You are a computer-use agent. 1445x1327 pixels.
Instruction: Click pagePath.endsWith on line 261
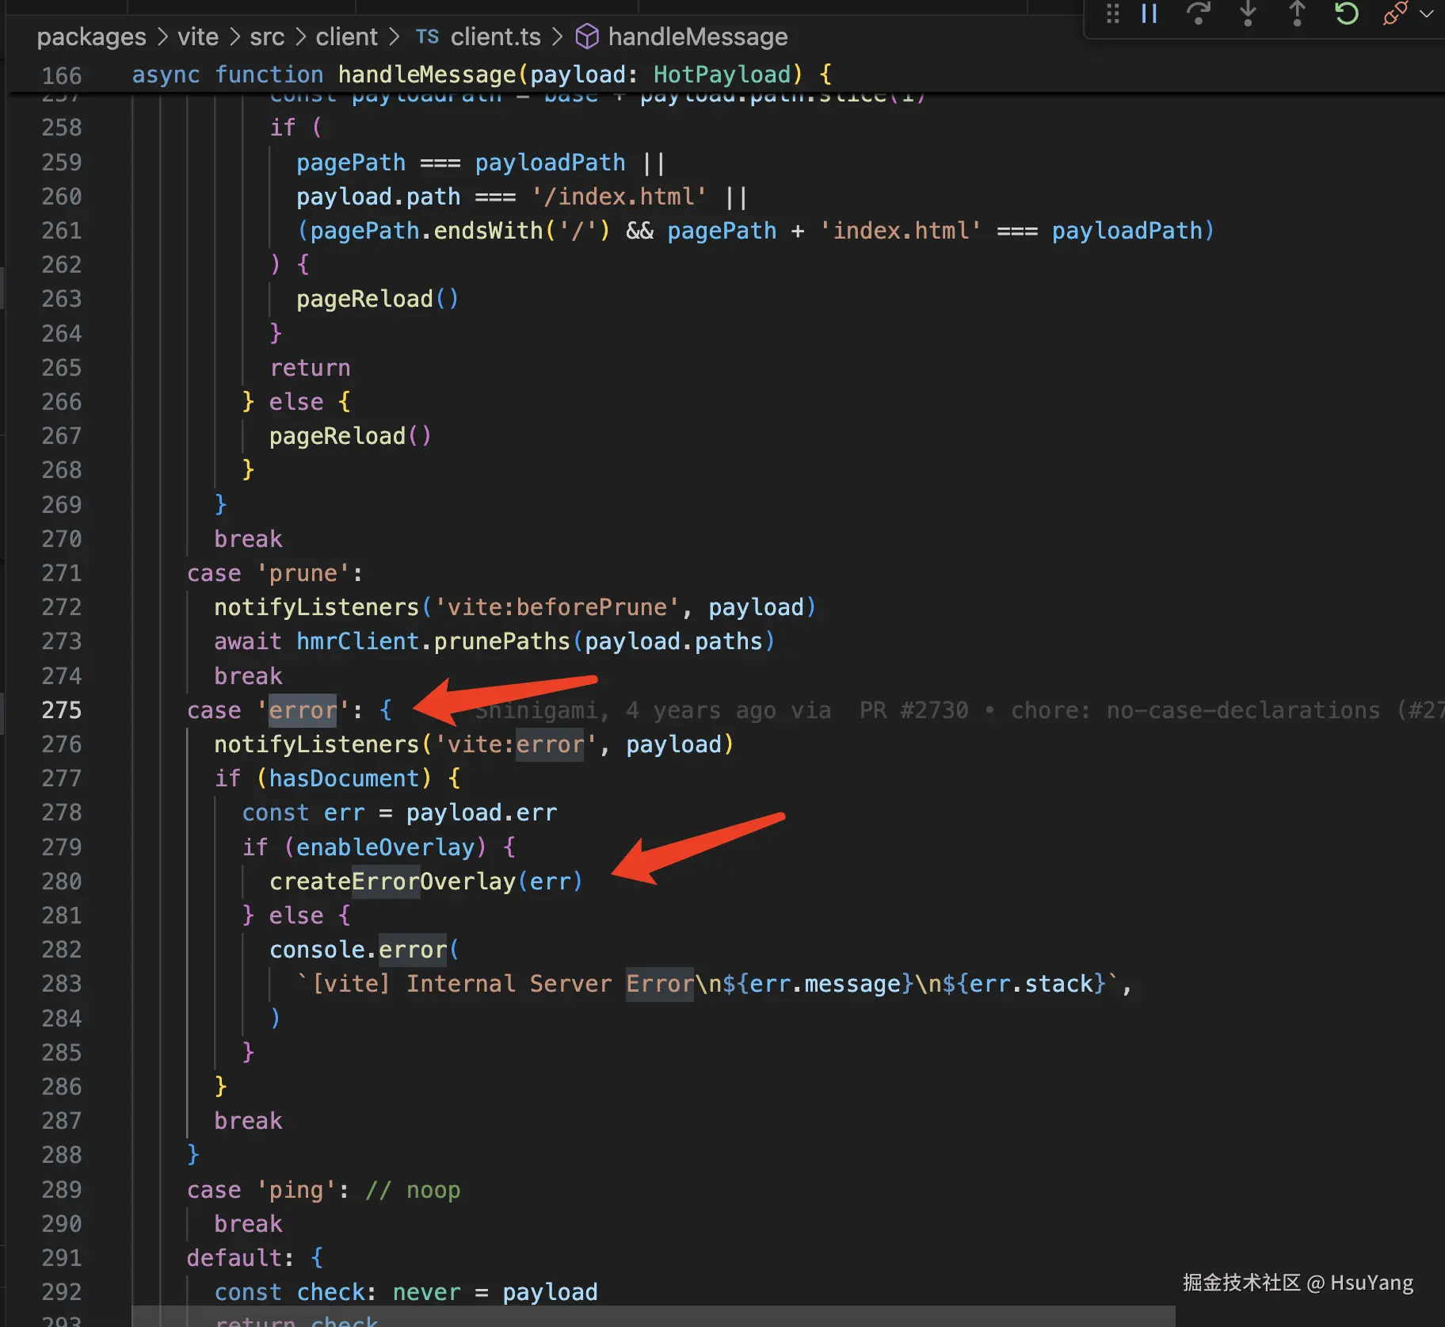427,231
